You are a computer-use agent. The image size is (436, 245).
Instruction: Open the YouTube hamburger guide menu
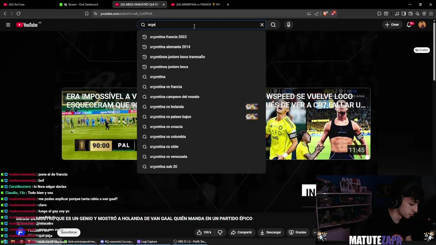[8, 24]
